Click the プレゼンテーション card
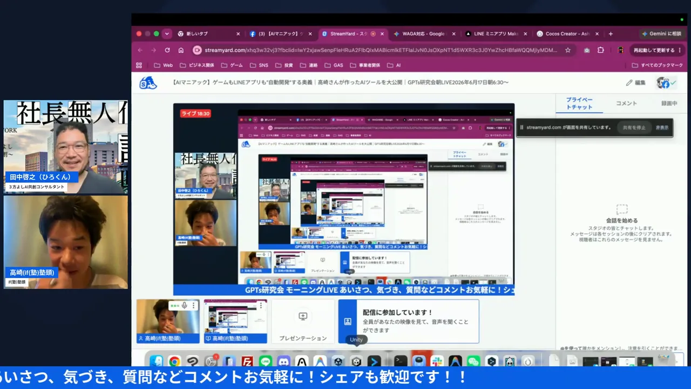 [x=303, y=321]
